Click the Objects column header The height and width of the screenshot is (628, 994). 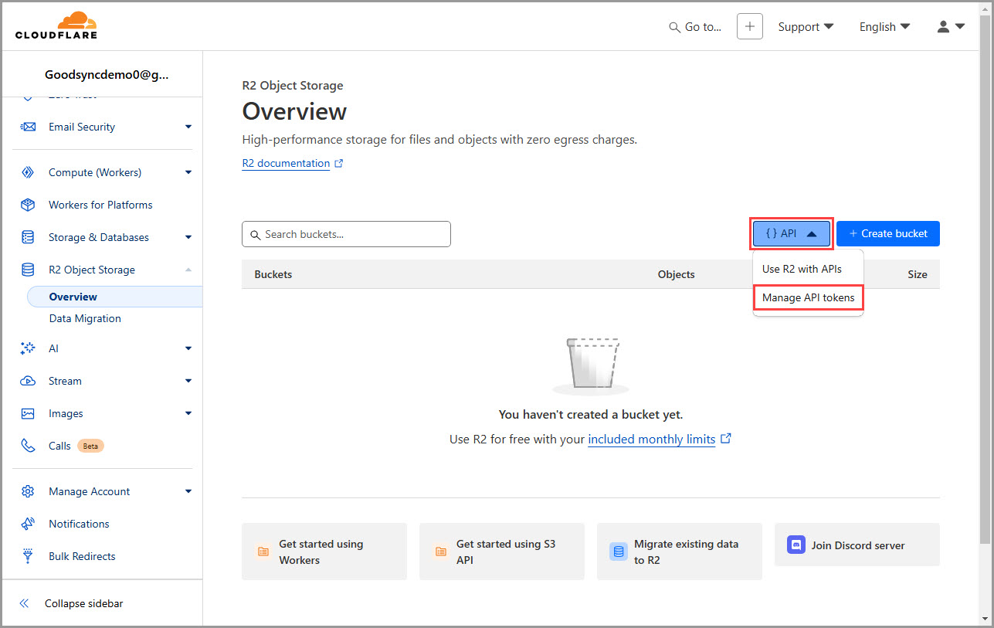(676, 274)
